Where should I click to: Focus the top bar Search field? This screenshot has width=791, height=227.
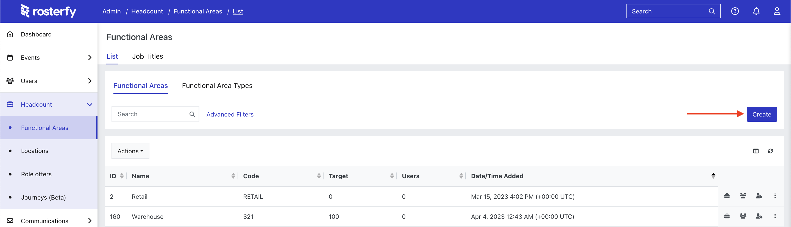point(673,11)
